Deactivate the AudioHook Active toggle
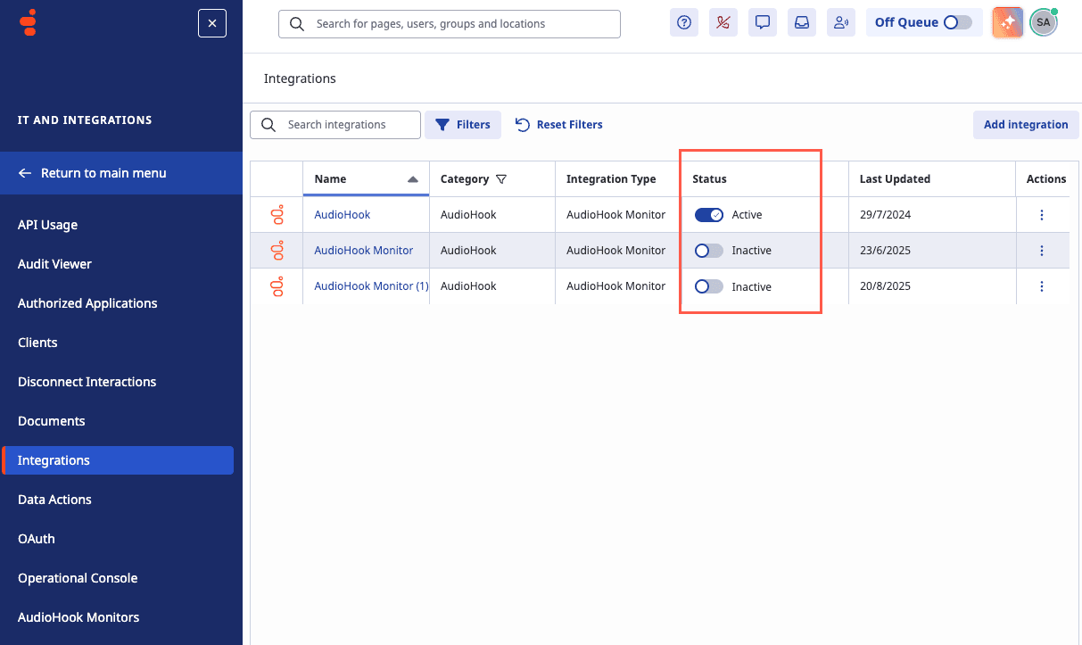The image size is (1082, 645). [x=709, y=215]
